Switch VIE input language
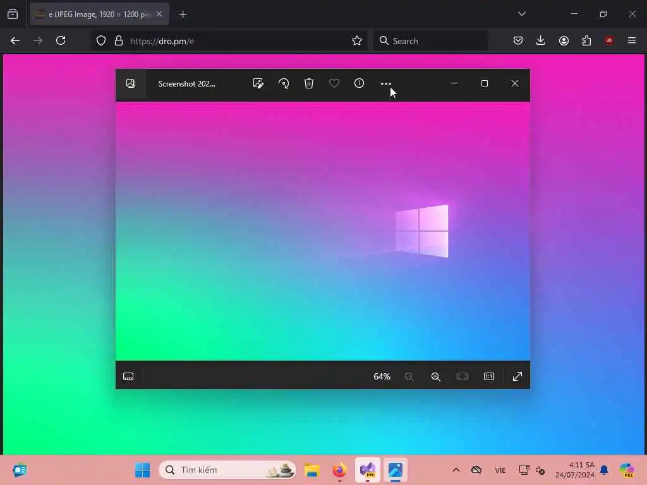This screenshot has height=485, width=647. 500,470
